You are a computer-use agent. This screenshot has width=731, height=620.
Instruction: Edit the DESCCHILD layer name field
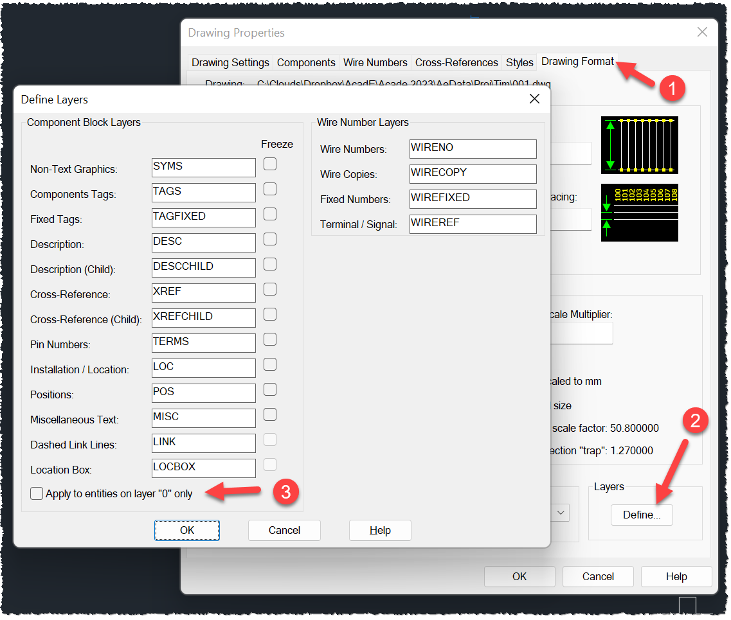coord(204,269)
